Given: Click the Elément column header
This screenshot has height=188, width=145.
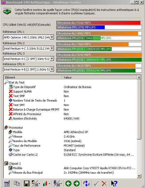Looking at the screenshot, I should click(x=33, y=77).
